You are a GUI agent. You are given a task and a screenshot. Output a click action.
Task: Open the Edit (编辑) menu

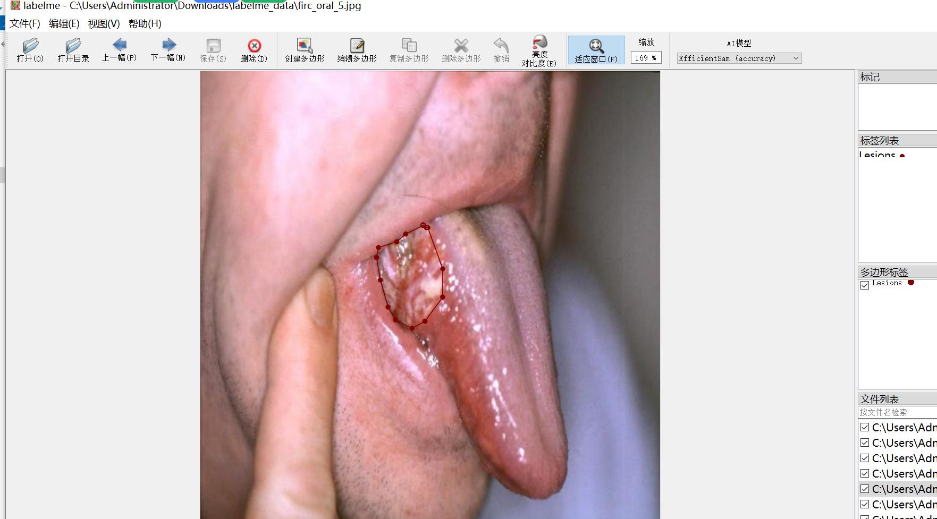tap(64, 24)
